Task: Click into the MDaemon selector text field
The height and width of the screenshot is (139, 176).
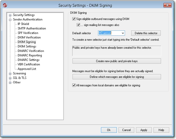Action: point(110,33)
